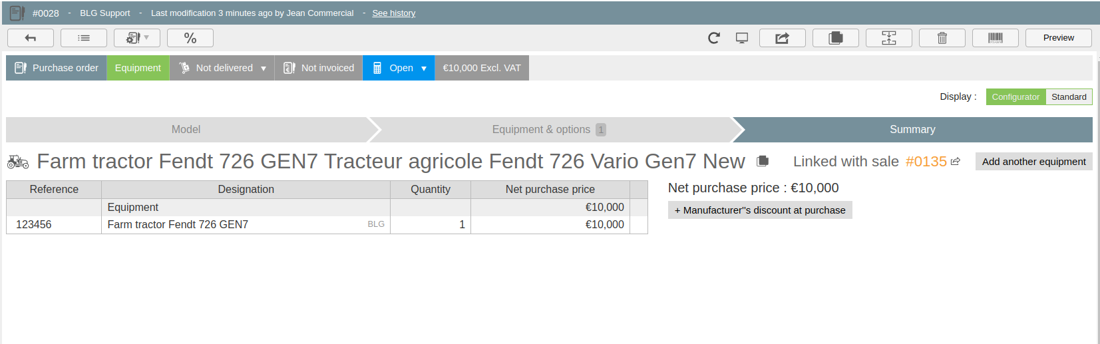Click the Quantity column header

tap(431, 190)
